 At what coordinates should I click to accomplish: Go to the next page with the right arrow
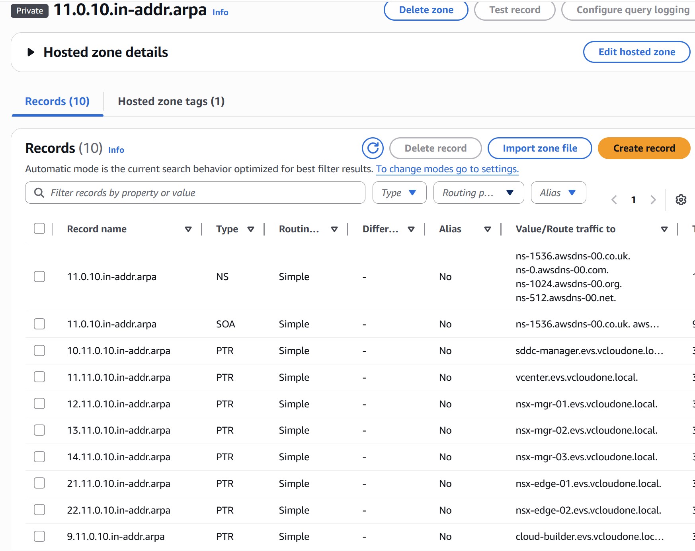[x=653, y=200]
